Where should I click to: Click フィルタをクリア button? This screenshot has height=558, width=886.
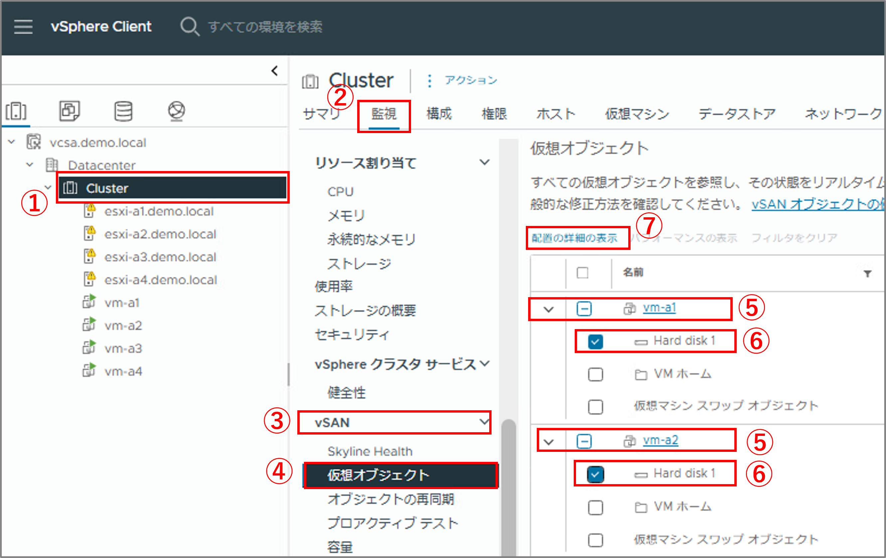pos(794,238)
